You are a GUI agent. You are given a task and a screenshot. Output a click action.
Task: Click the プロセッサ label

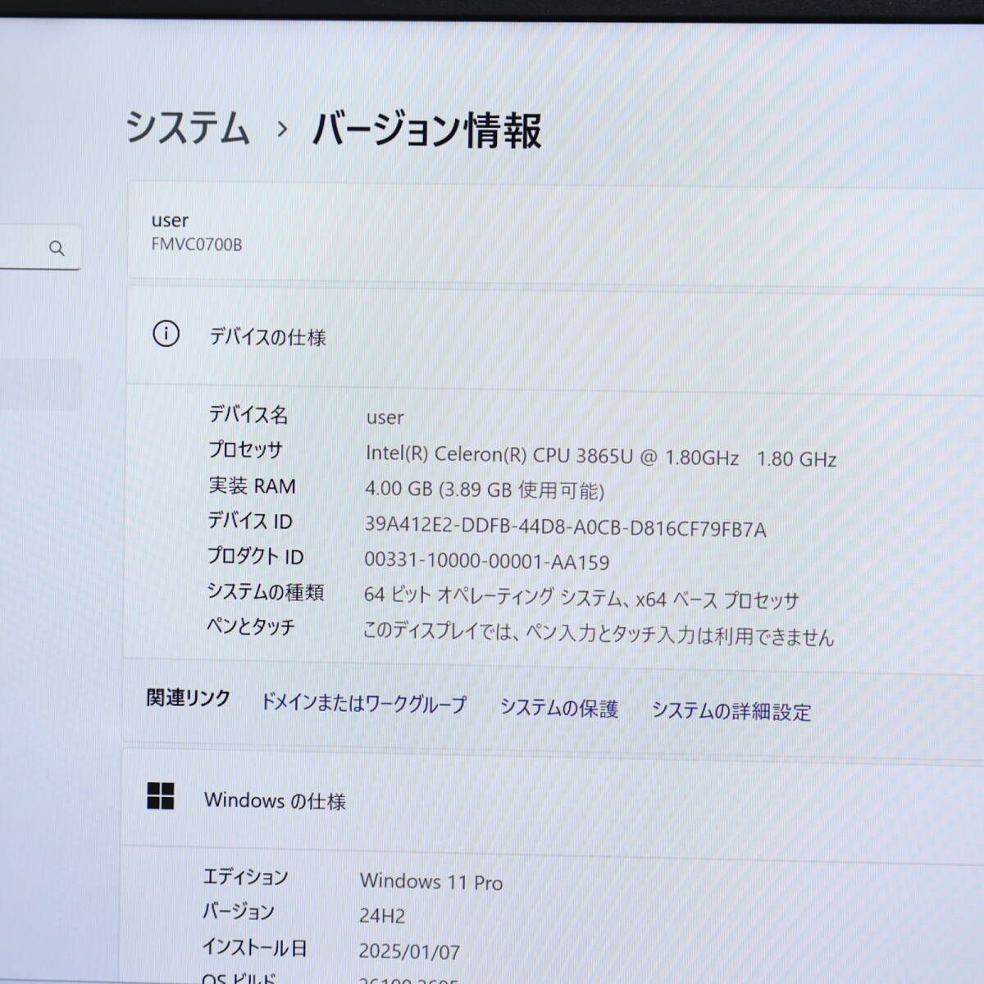[x=245, y=449]
